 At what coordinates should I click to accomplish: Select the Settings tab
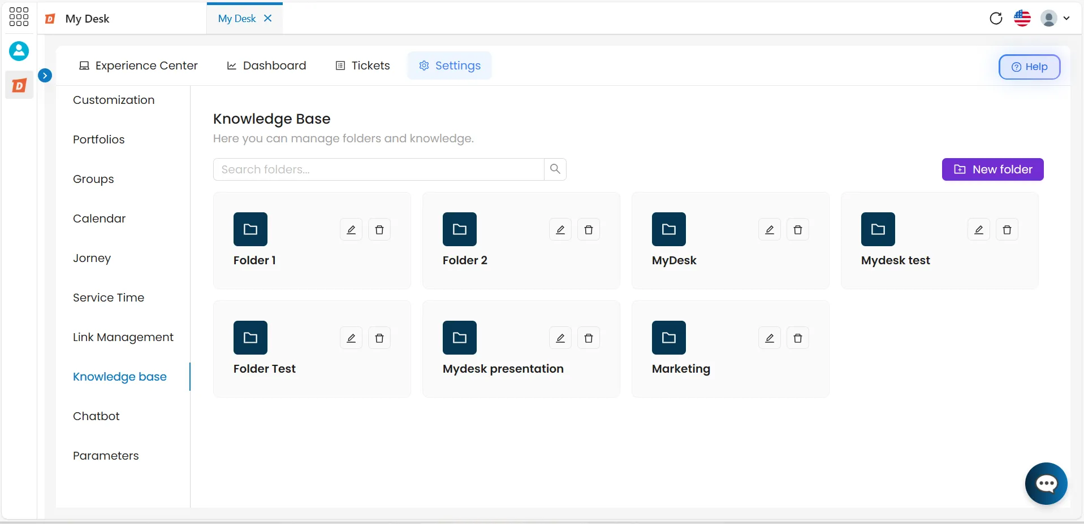tap(450, 65)
